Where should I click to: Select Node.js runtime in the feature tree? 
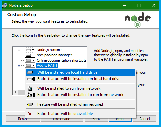pos(49,50)
